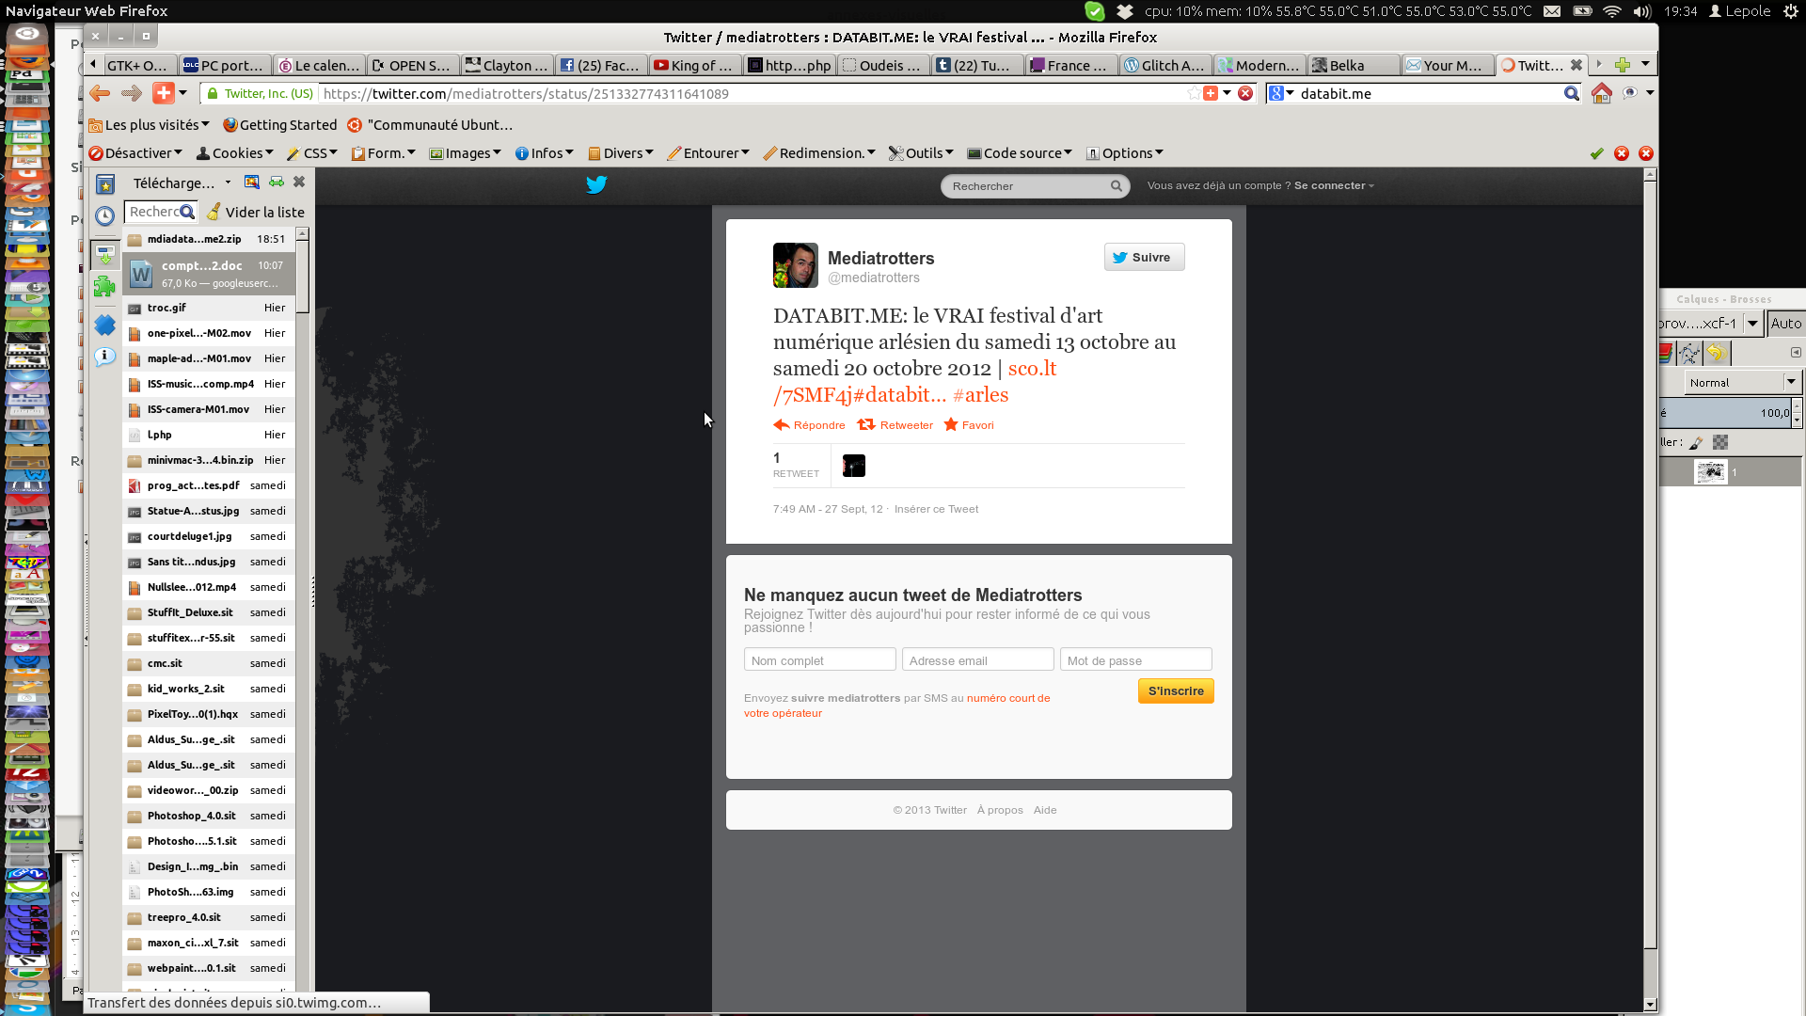Switch to the 'Le calen...' tab
1806x1016 pixels.
[x=319, y=66]
